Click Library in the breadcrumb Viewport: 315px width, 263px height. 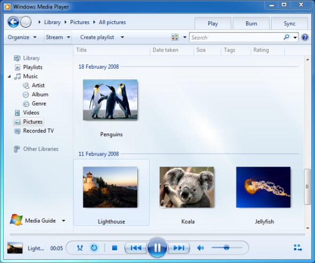[52, 22]
